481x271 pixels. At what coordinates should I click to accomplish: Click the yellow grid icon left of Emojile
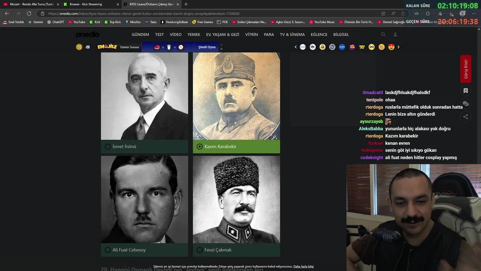(x=79, y=47)
